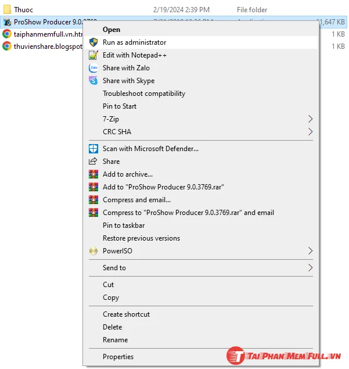Expand the 7-Zip submenu arrow
This screenshot has width=349, height=369.
pyautogui.click(x=311, y=119)
